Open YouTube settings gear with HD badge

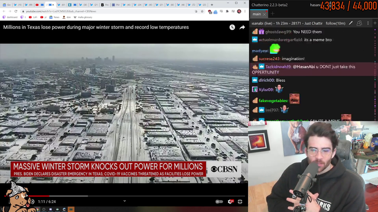[230, 201]
